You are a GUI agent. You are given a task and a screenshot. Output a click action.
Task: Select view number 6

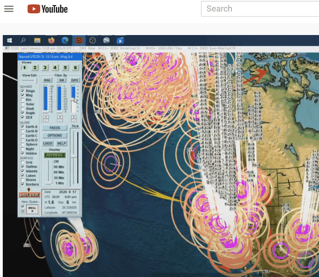click(x=75, y=68)
